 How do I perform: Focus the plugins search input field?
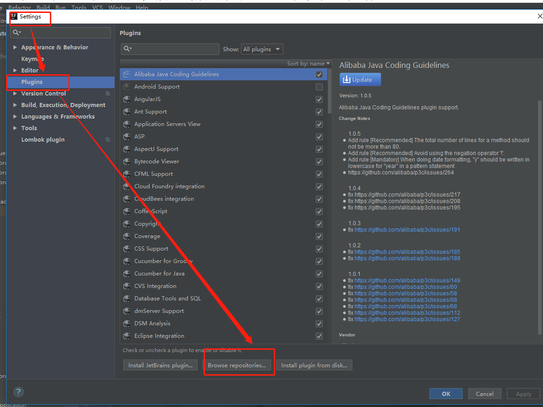170,49
